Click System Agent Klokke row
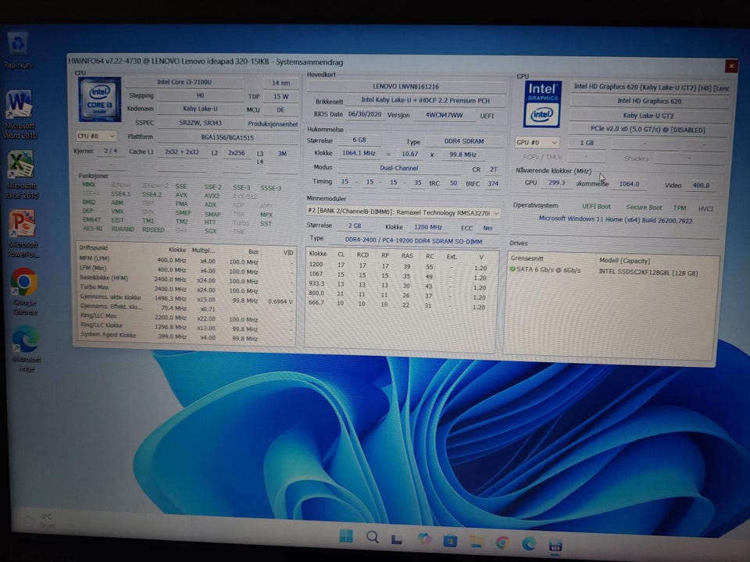750x562 pixels. pos(186,336)
